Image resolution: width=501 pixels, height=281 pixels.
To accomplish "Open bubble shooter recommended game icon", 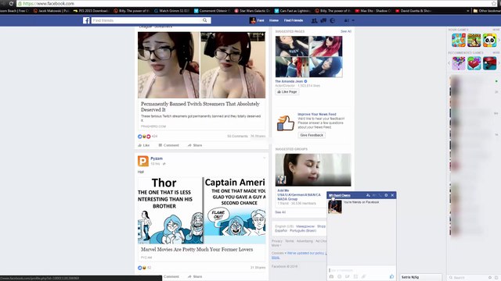I will [459, 63].
